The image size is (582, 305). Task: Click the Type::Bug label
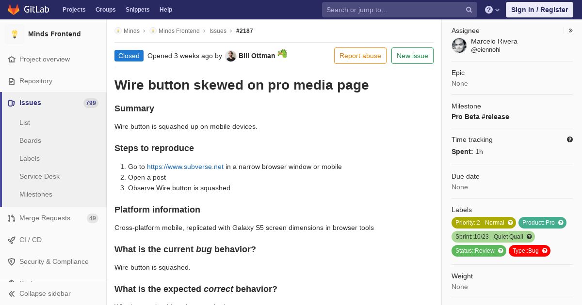pos(526,251)
